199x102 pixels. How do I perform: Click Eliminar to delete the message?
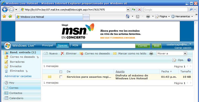click(69, 53)
